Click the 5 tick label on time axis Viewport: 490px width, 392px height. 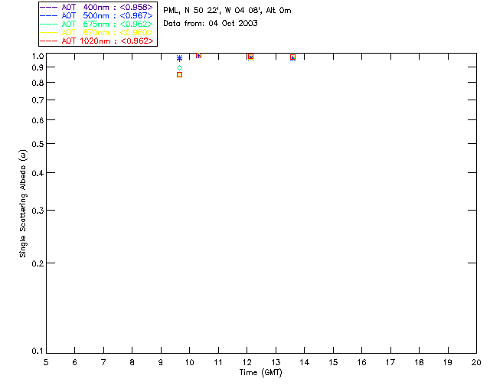[46, 362]
